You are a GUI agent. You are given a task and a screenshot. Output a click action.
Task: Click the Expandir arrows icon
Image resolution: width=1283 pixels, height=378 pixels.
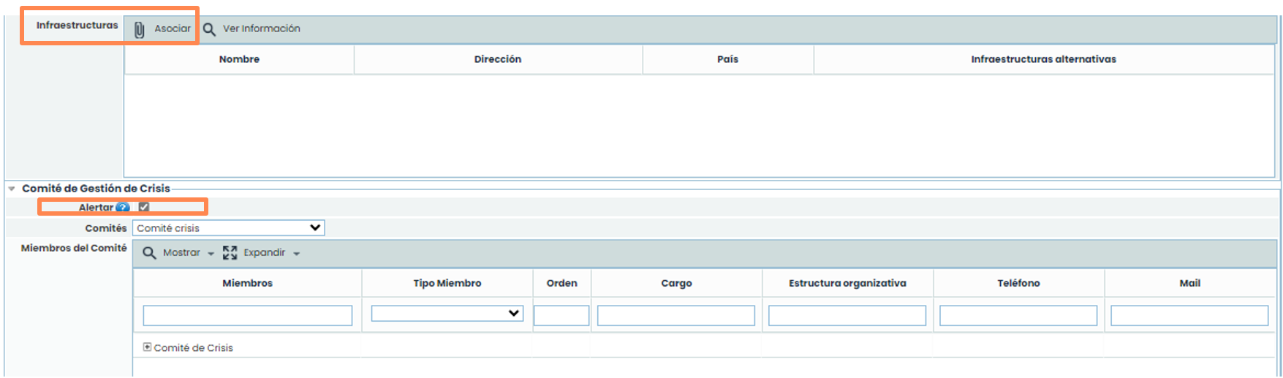coord(230,253)
